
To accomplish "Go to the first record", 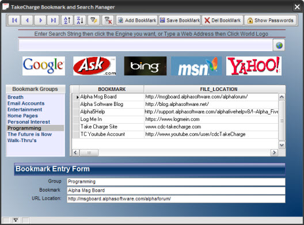I will [x=14, y=20].
